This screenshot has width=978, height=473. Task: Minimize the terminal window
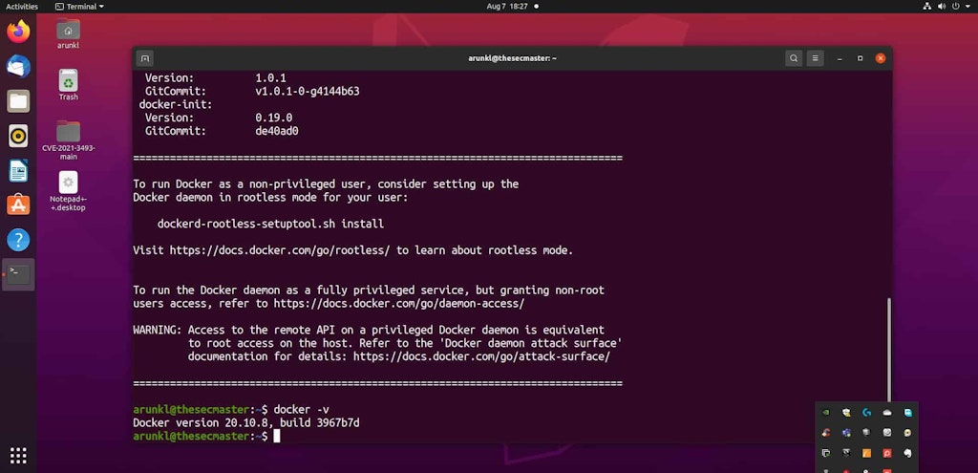(840, 58)
